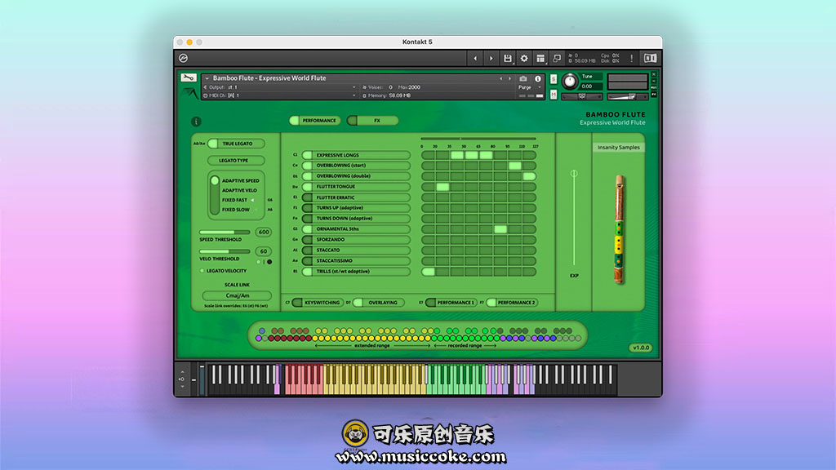Image resolution: width=836 pixels, height=470 pixels.
Task: Go to previous preset with left arrow in toolbar
Action: click(475, 58)
